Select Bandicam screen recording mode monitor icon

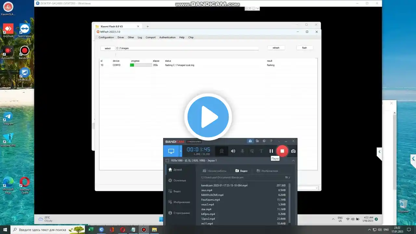tap(171, 151)
